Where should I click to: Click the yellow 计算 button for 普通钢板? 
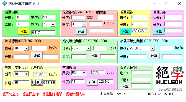[24, 32]
